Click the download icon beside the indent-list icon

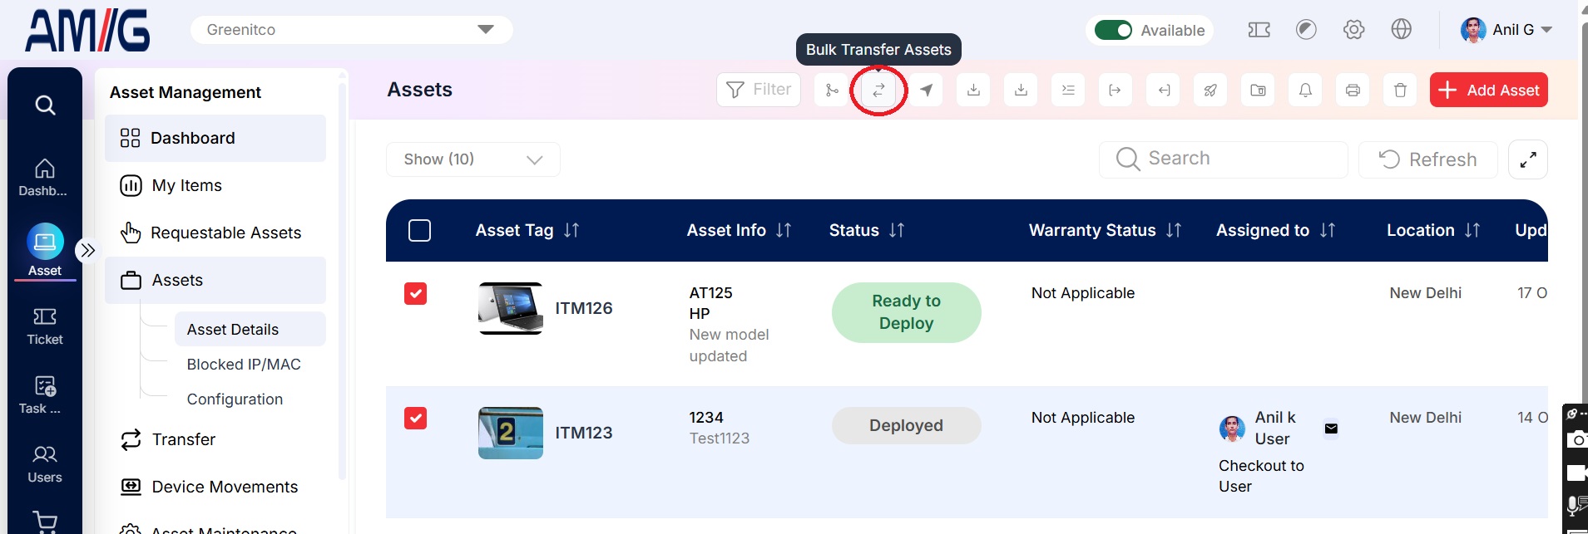(1021, 90)
